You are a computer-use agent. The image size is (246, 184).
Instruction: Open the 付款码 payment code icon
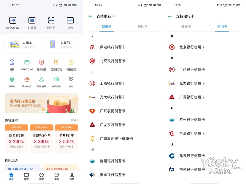32,21
